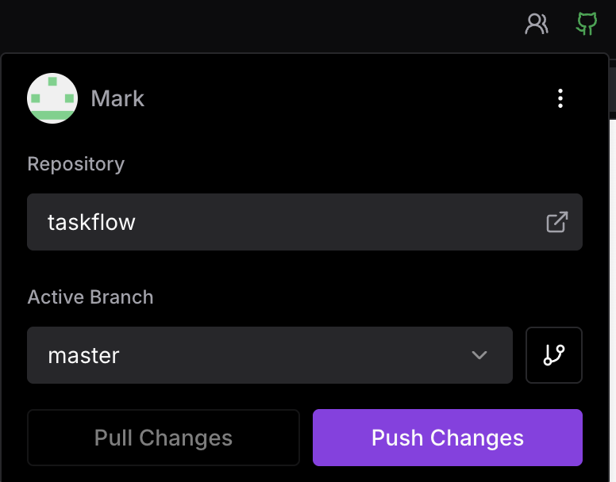Click the 'master' branch name text
This screenshot has height=482, width=616.
[83, 355]
